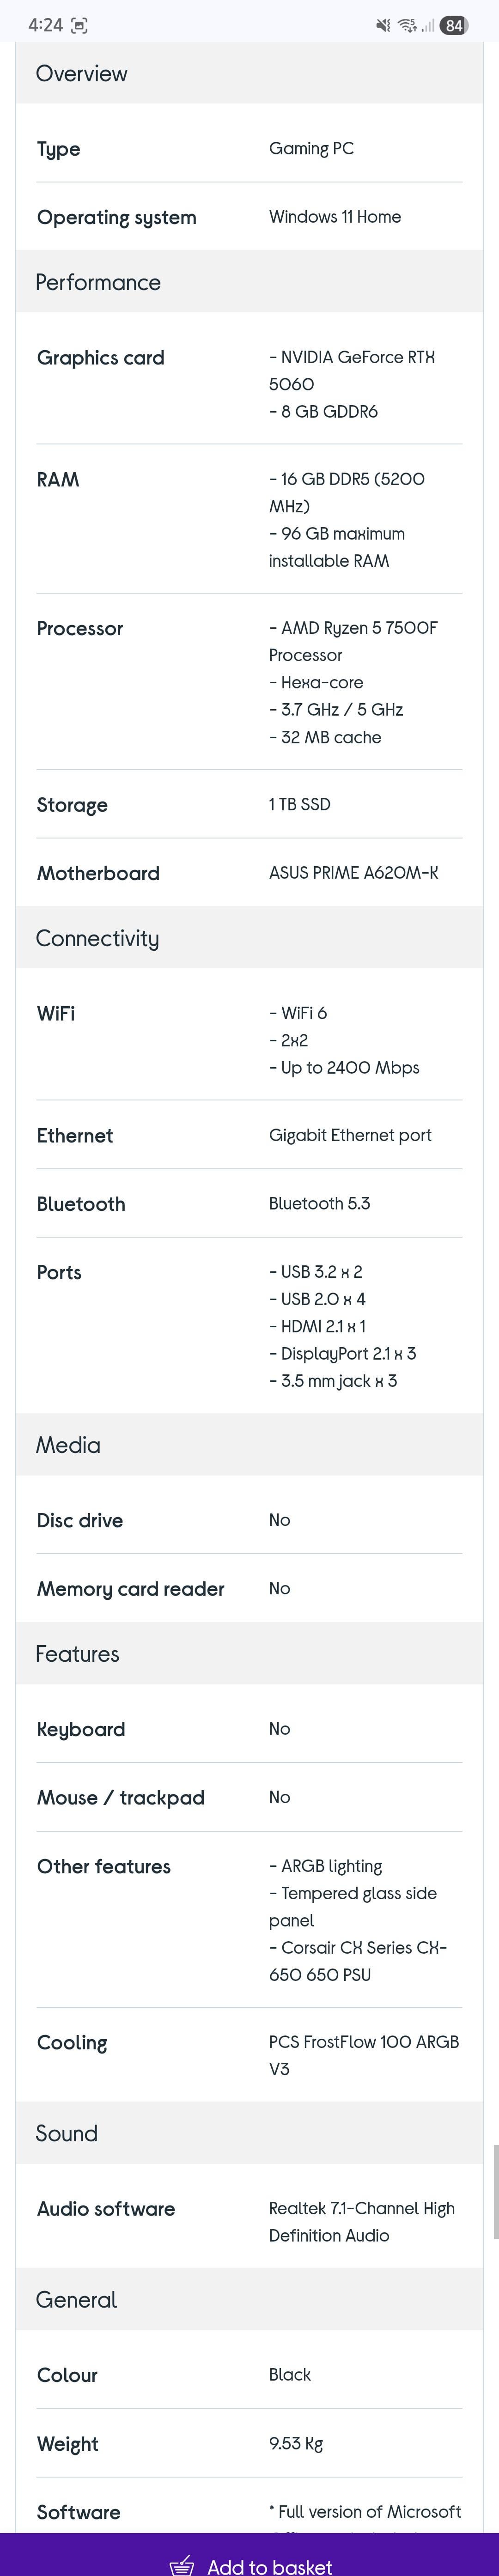Tap the screenshot capture icon in status bar
The image size is (499, 2576).
tap(79, 26)
